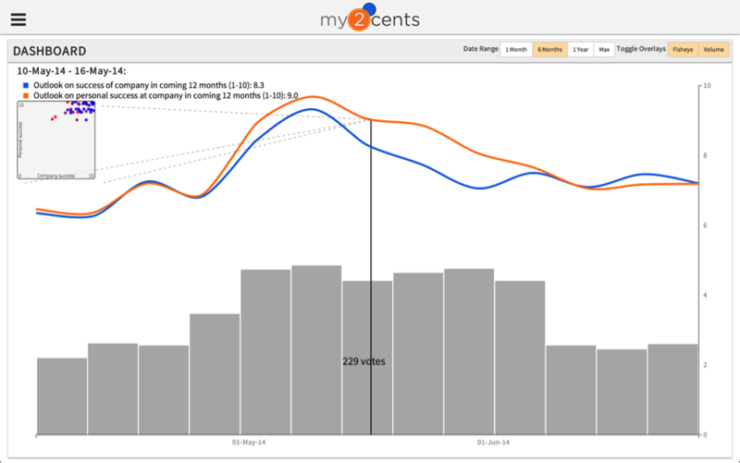Click the 01-Jun-14 axis label
The width and height of the screenshot is (740, 463).
coord(493,443)
